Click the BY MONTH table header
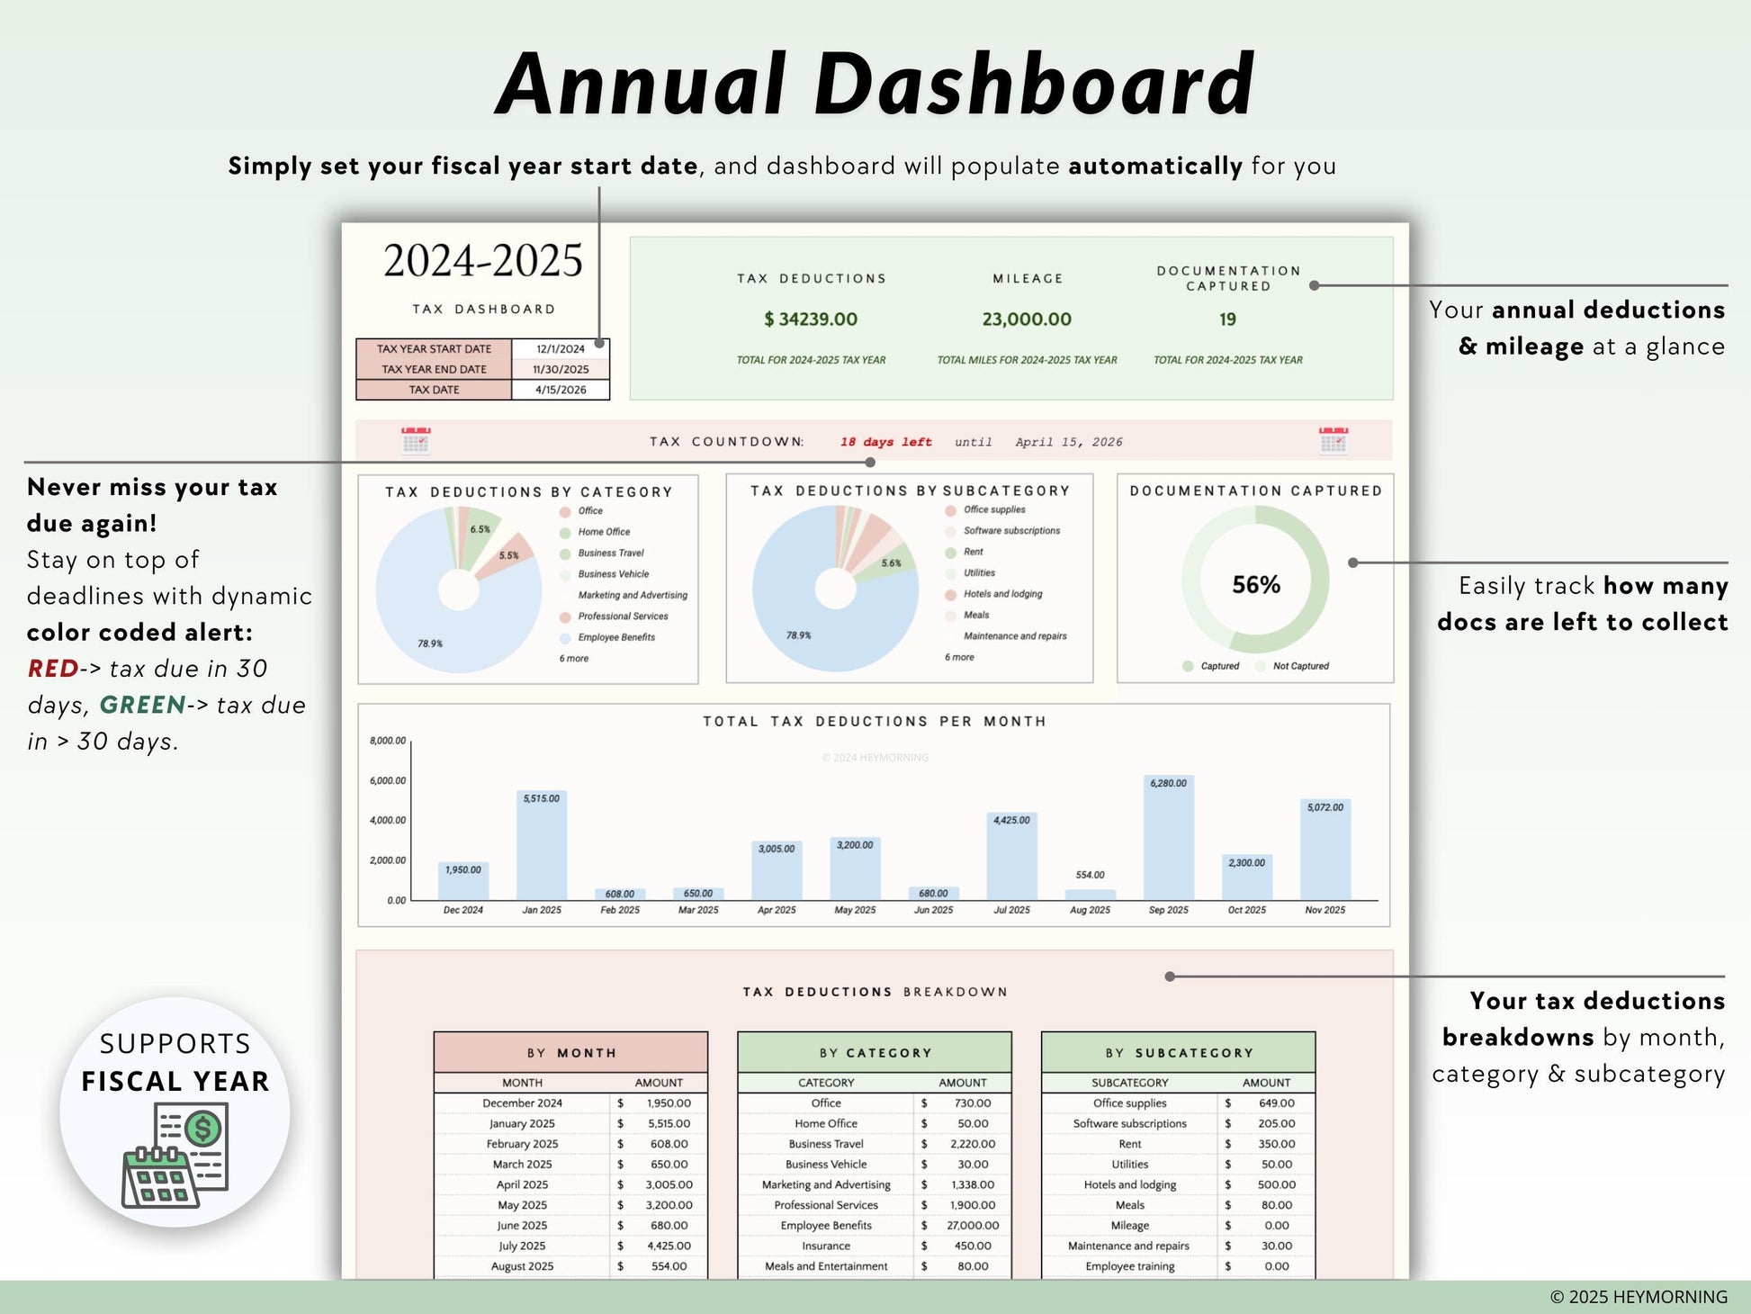 571,1052
